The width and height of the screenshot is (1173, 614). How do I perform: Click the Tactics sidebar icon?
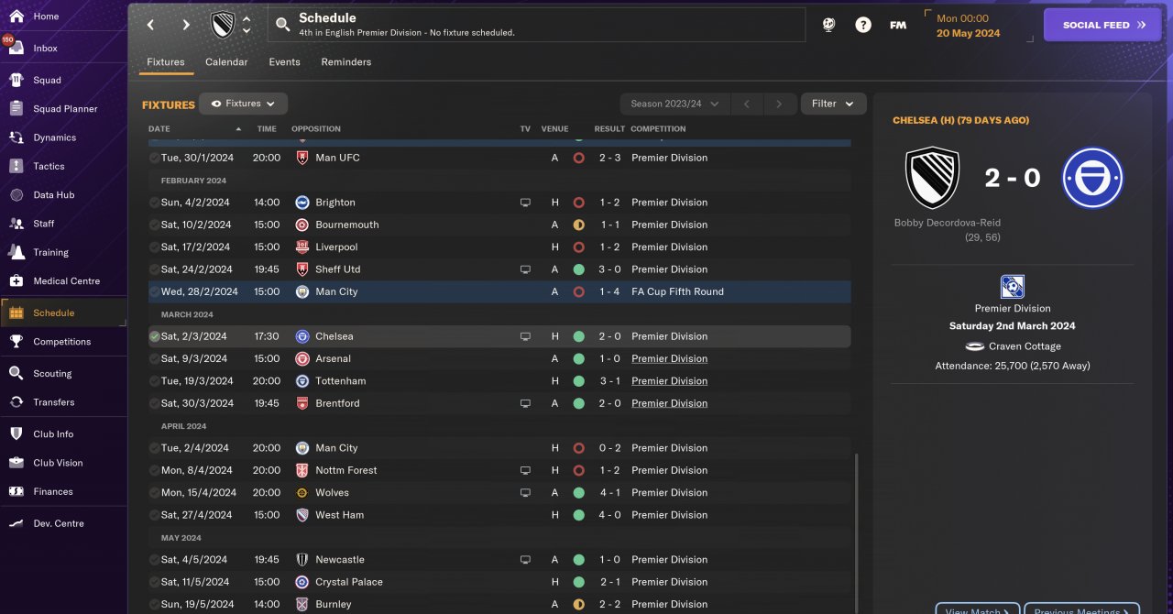click(x=16, y=167)
